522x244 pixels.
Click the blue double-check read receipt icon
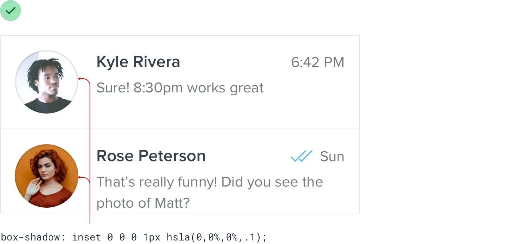pos(301,156)
